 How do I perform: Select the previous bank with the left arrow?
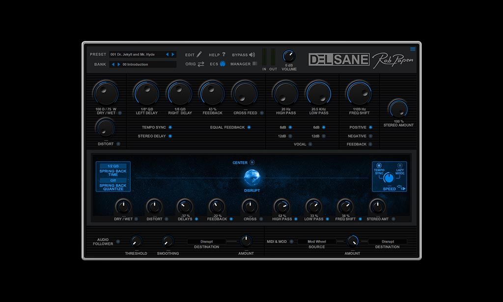(113, 64)
